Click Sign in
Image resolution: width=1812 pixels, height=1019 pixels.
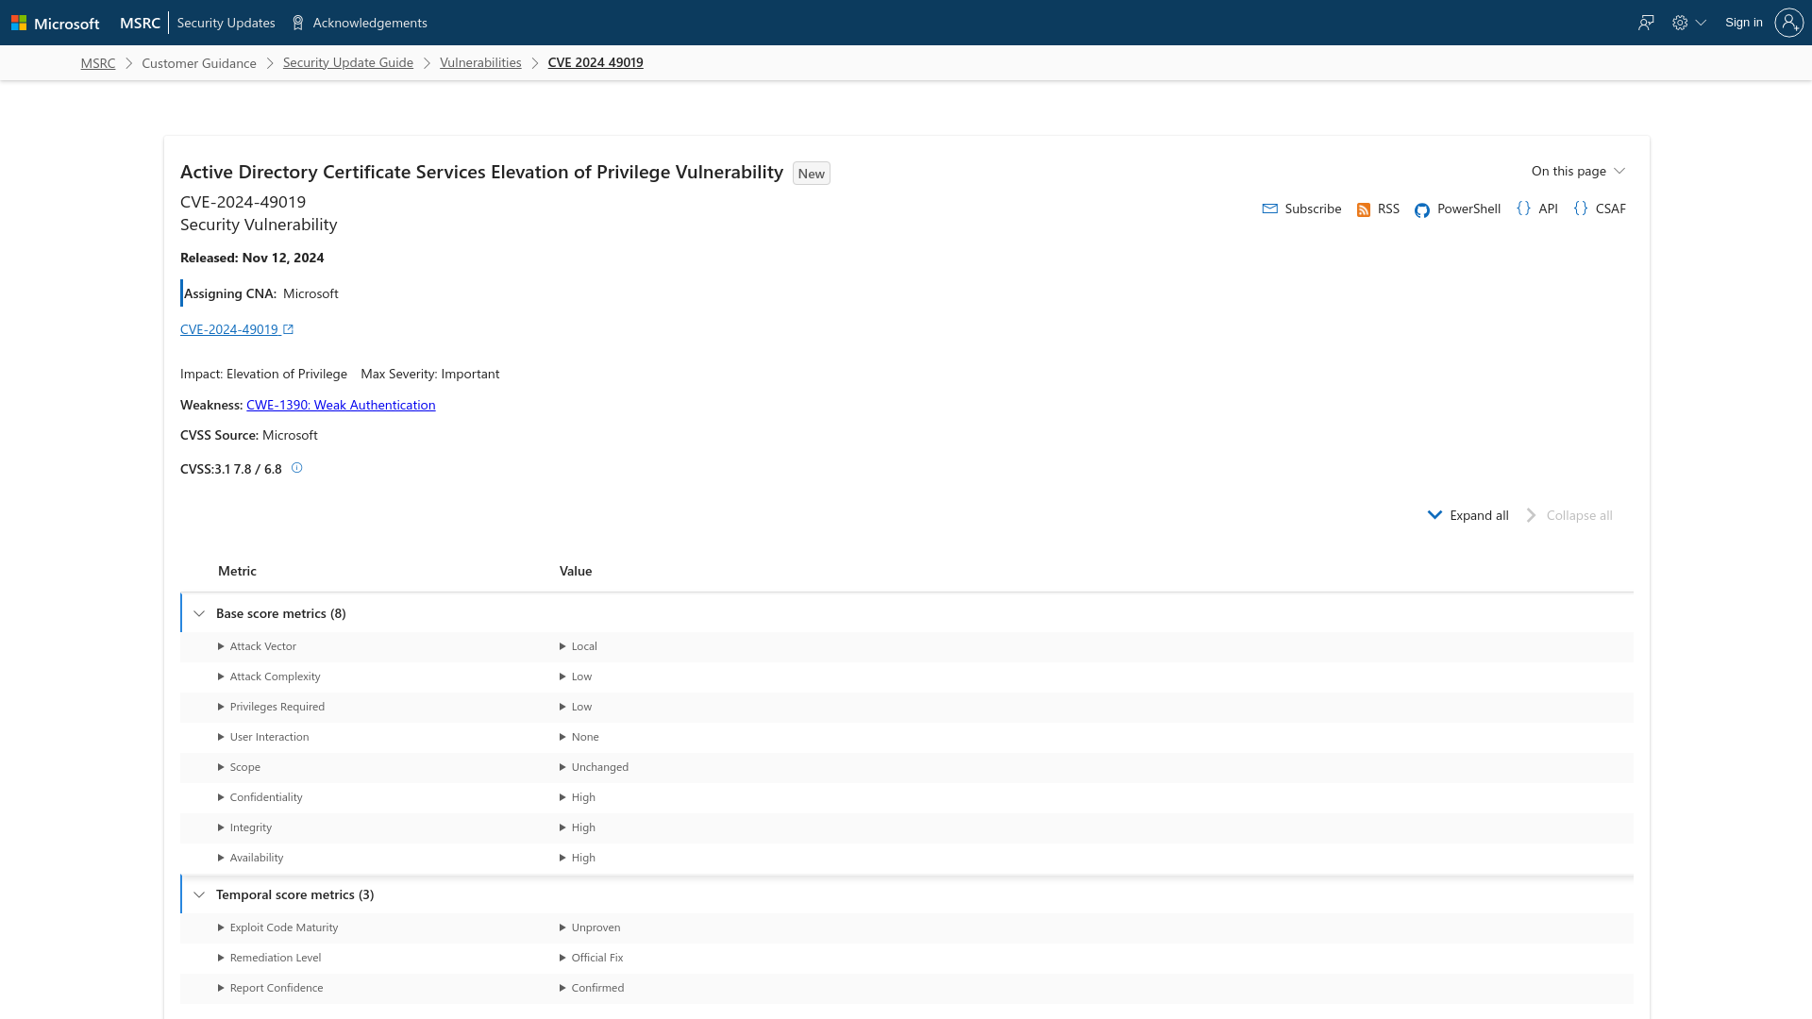[x=1743, y=23]
